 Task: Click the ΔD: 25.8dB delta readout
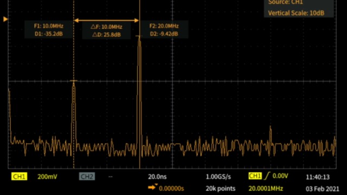106,35
